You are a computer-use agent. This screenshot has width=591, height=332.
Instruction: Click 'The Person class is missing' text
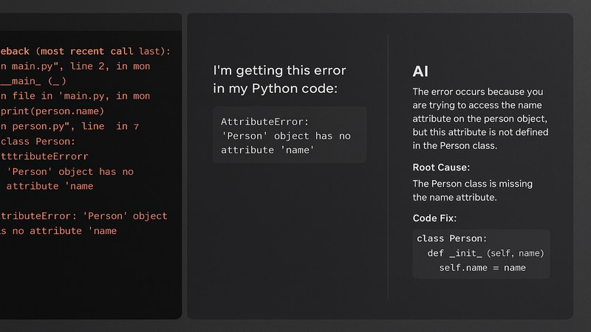coord(473,184)
